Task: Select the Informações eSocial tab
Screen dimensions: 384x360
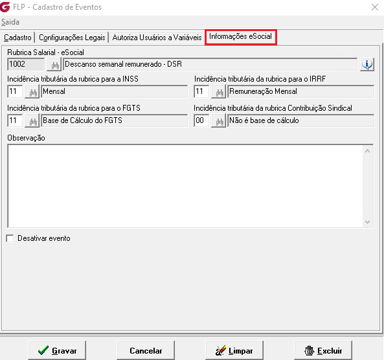Action: 241,37
